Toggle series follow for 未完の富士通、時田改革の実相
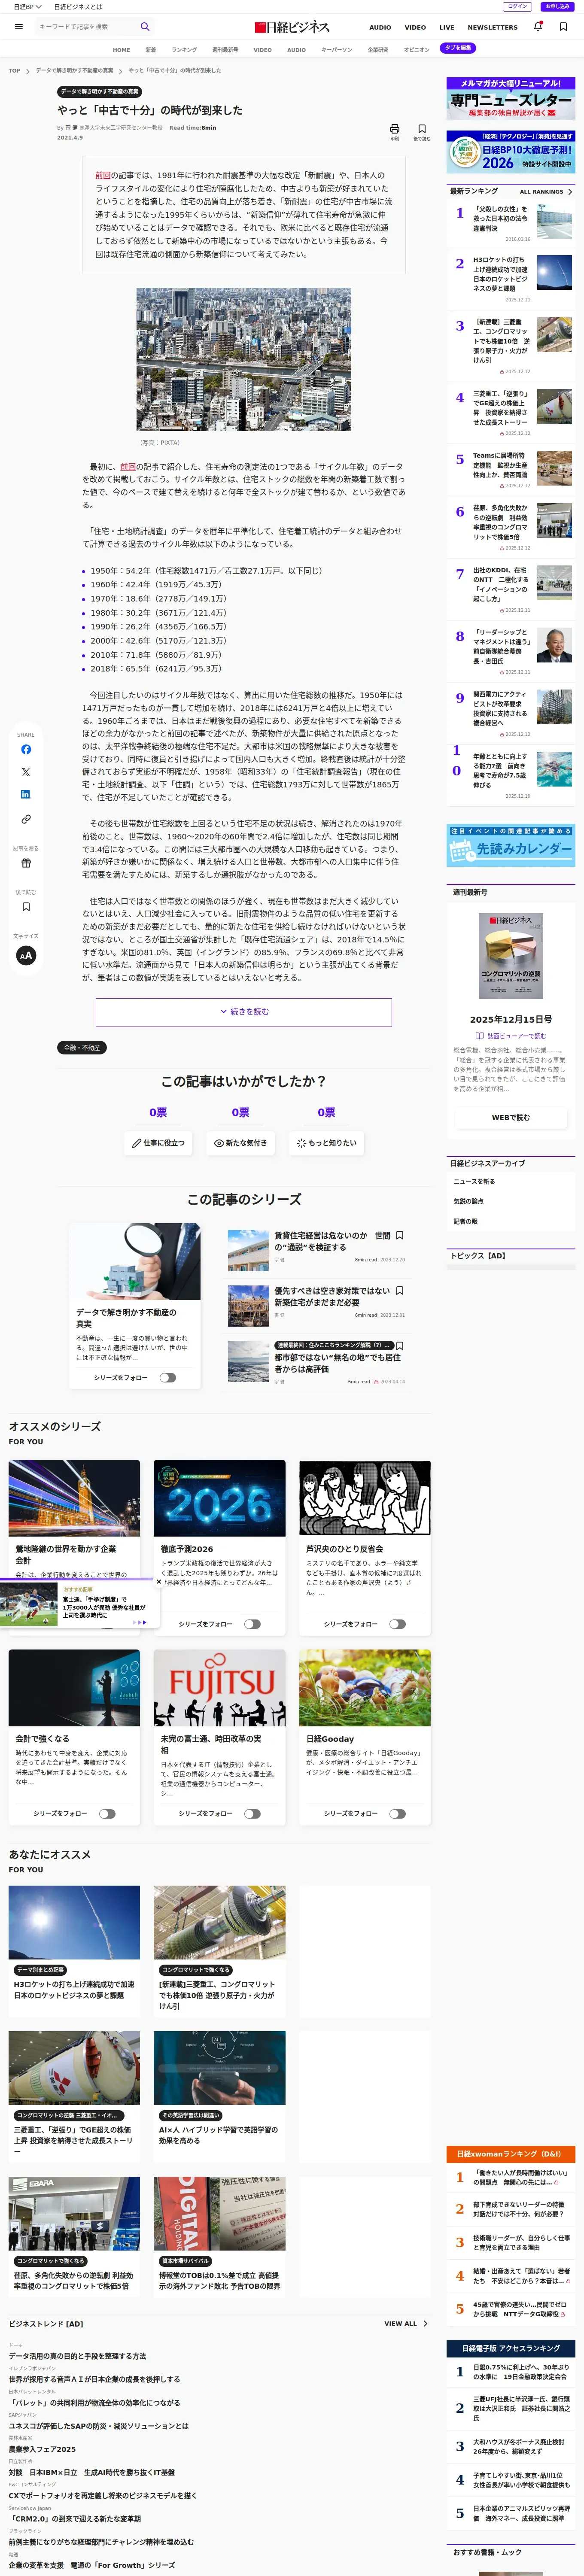The height and width of the screenshot is (2576, 584). [x=252, y=1813]
